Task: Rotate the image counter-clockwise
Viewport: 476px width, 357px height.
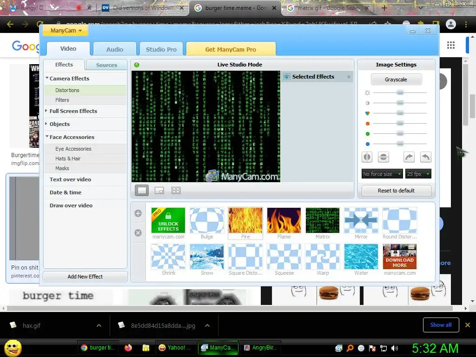Action: [x=426, y=157]
